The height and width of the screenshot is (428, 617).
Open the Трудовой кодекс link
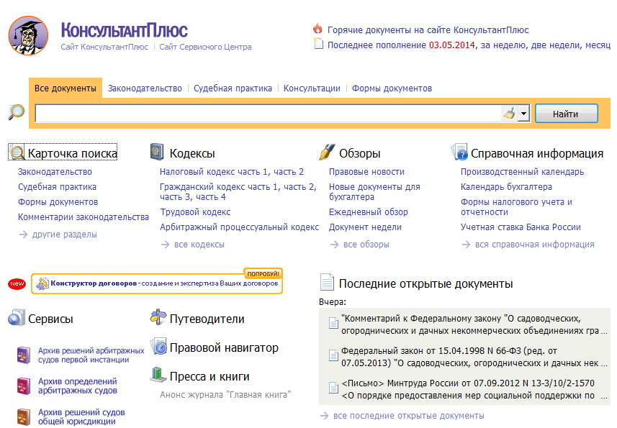[195, 212]
